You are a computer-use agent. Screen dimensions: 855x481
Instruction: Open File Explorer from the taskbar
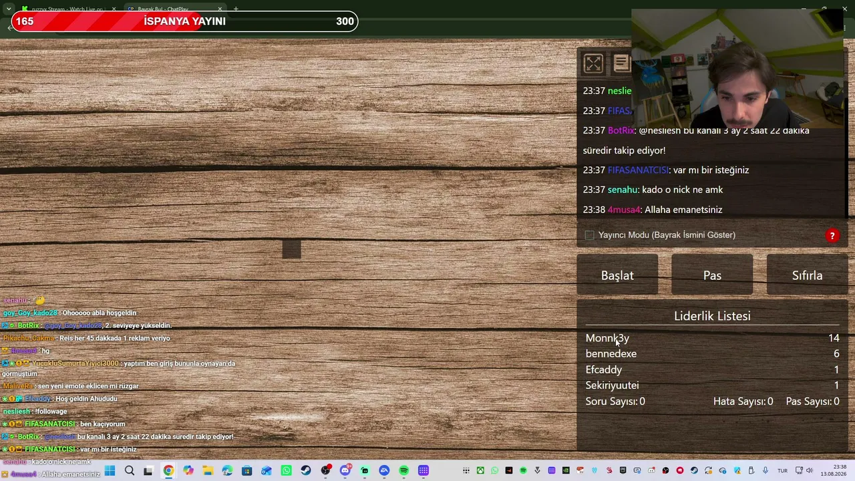point(208,471)
